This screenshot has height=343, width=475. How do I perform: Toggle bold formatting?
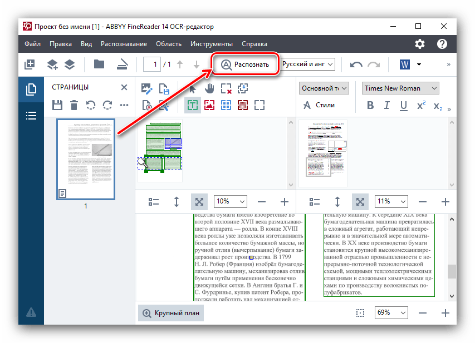tap(370, 105)
